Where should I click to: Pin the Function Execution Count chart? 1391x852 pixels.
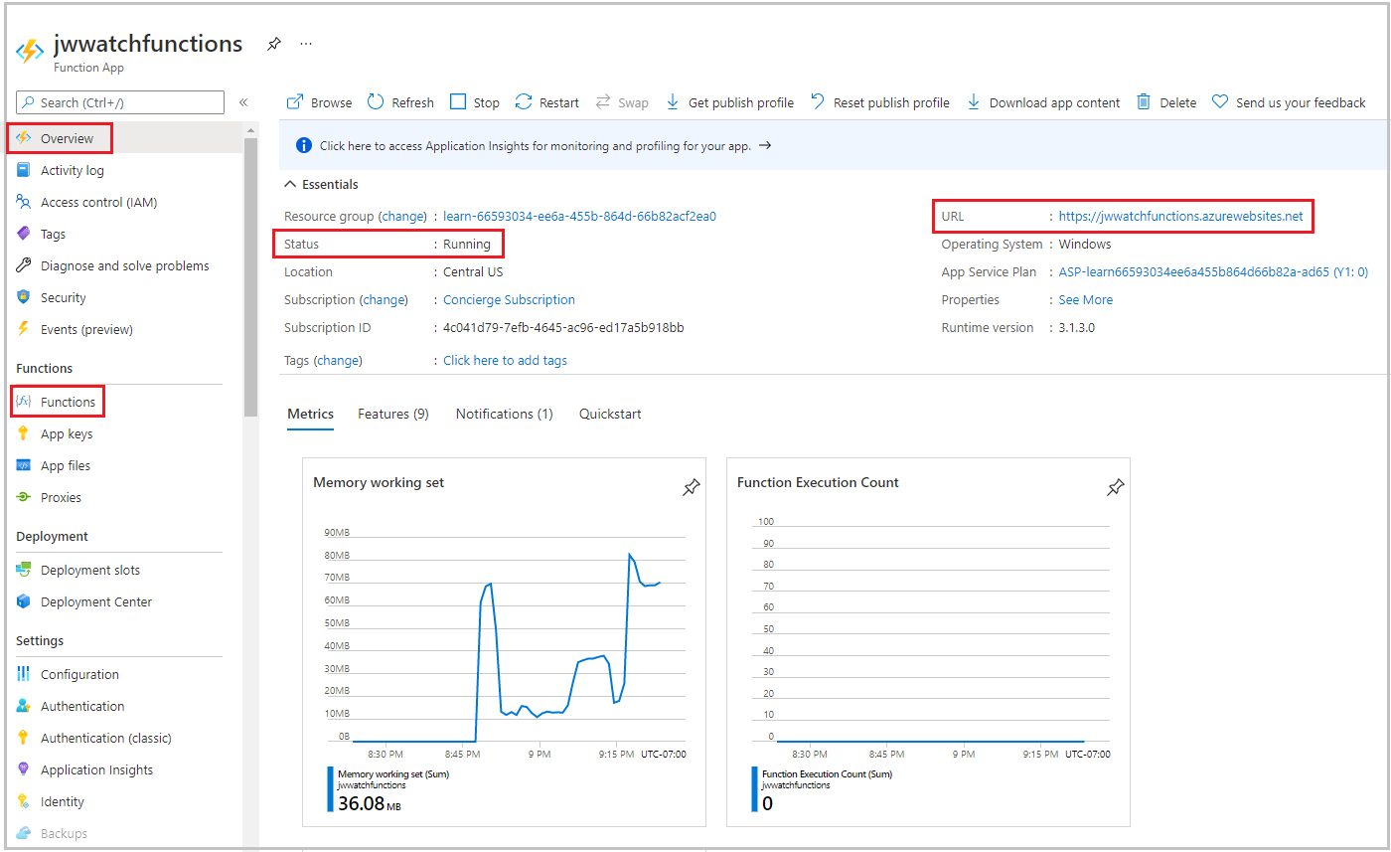point(1115,487)
